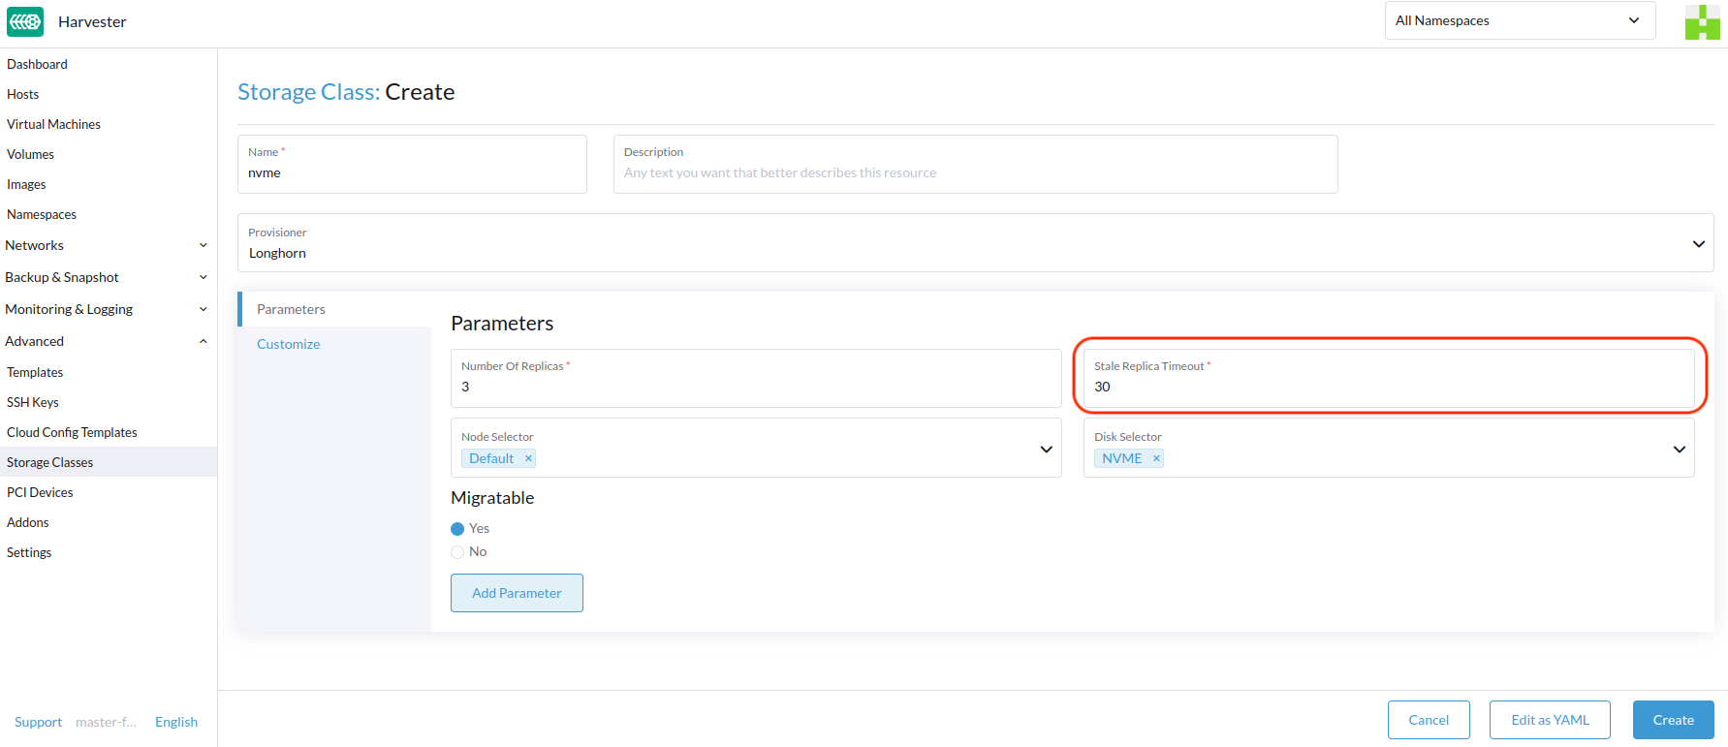
Task: Remove the Default node selector tag
Action: point(528,458)
